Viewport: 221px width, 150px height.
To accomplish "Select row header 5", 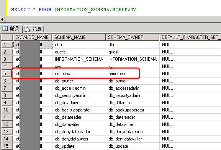I will click(7, 74).
